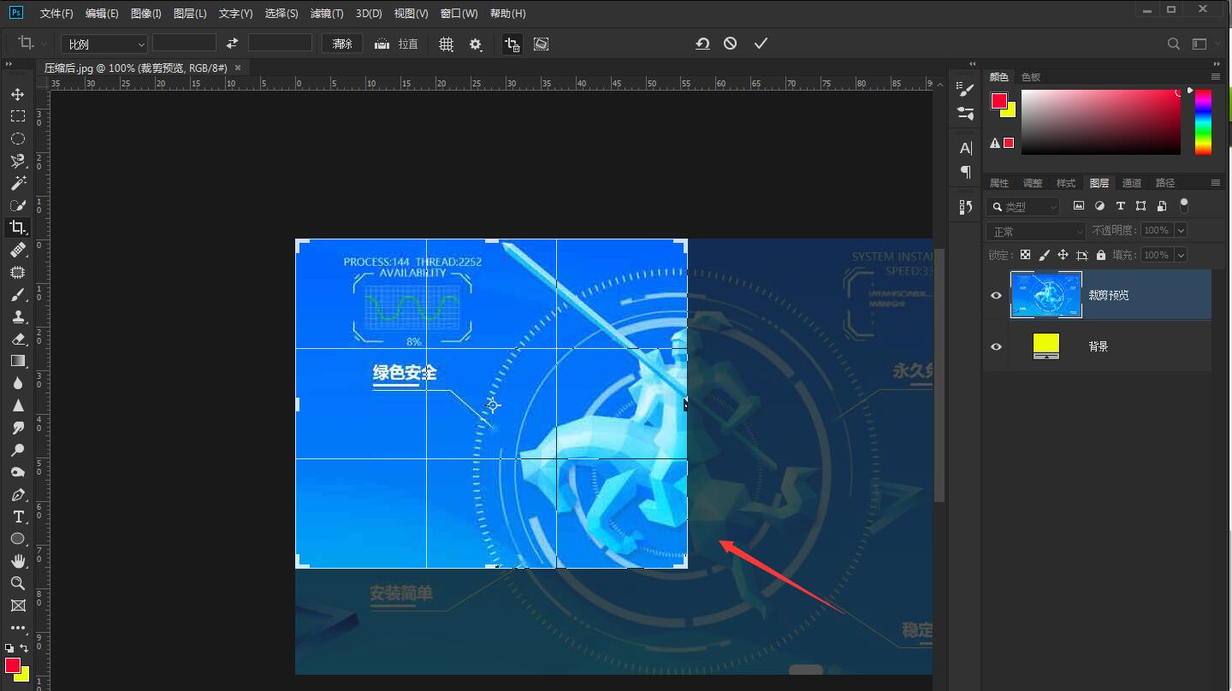Switch layer filtering on or off

click(x=1184, y=205)
